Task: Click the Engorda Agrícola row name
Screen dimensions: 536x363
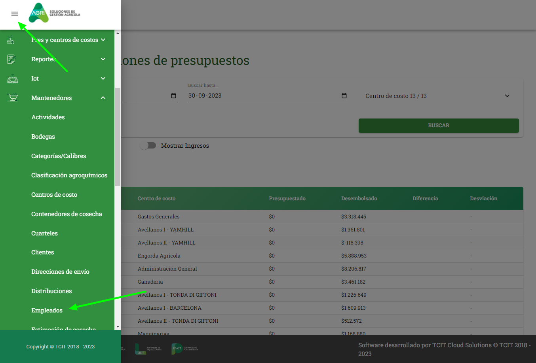Action: 159,256
